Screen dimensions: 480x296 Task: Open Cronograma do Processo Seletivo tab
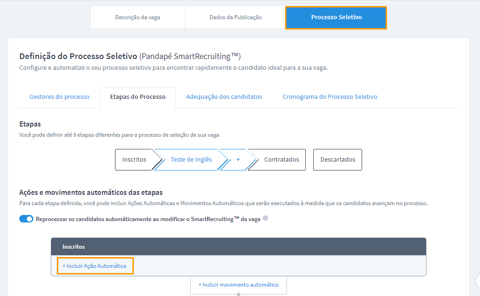(x=330, y=97)
